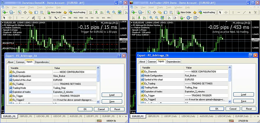This screenshot has height=123, width=260.
Task: Click Load button in left Expert dialog
Action: [112, 95]
